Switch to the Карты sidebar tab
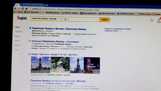The width and height of the screenshot is (161, 91). click(x=17, y=41)
